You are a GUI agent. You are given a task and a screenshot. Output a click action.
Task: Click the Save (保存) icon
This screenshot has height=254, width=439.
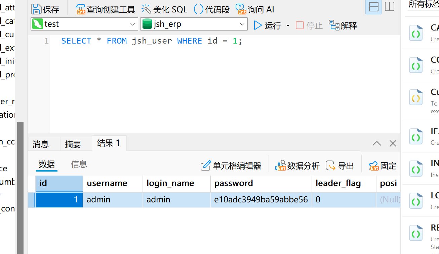pos(36,9)
